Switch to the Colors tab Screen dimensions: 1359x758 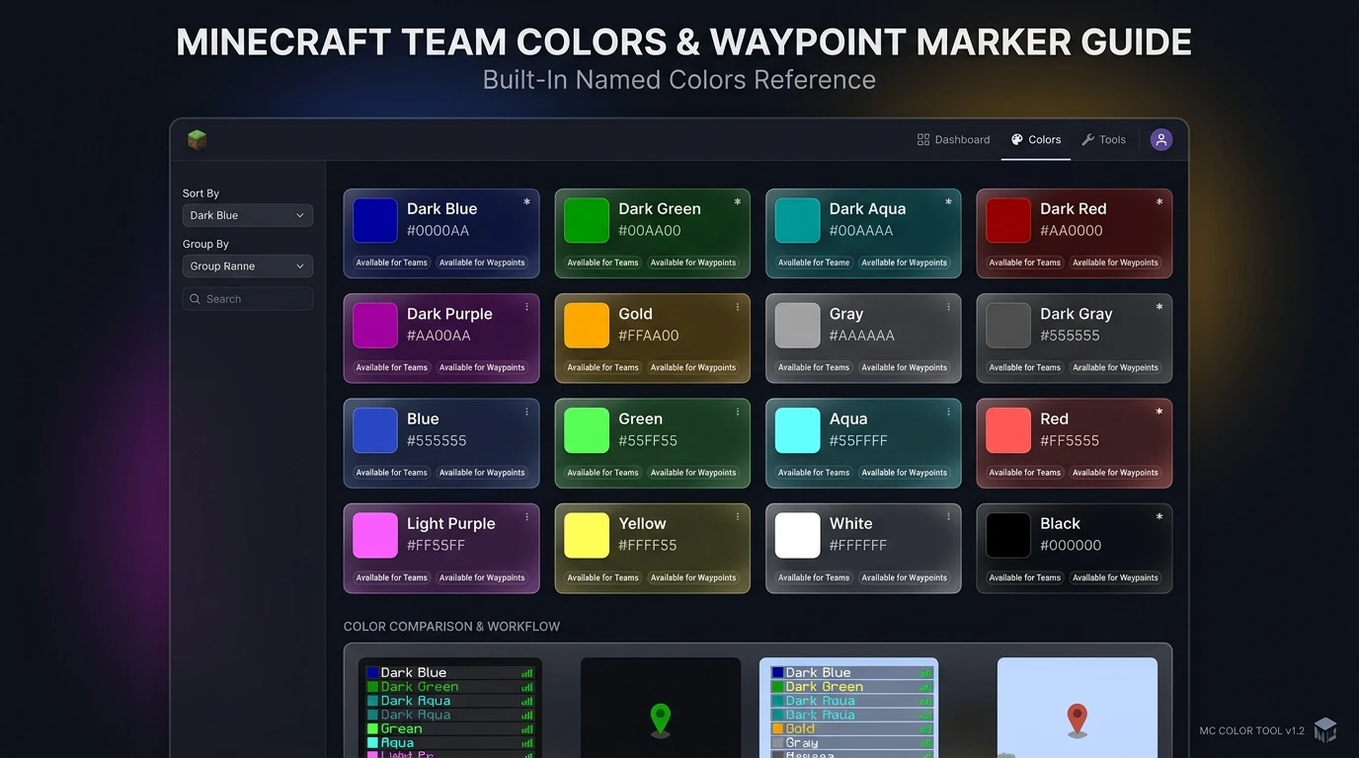1036,139
